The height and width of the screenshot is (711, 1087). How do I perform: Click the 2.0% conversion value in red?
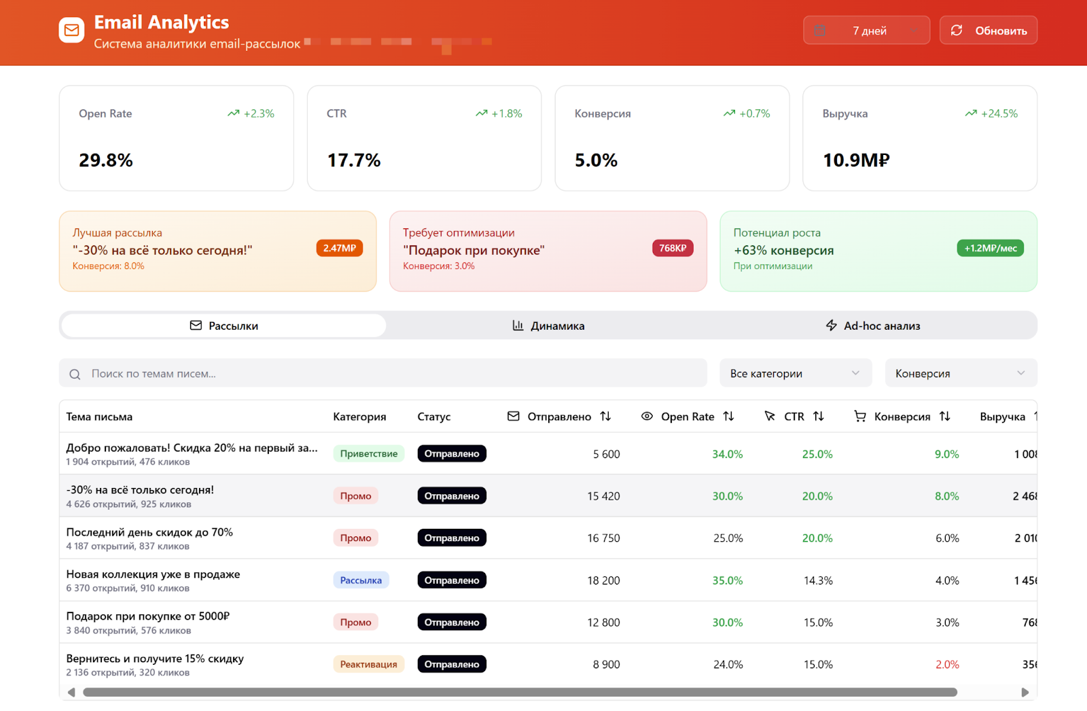pos(947,665)
